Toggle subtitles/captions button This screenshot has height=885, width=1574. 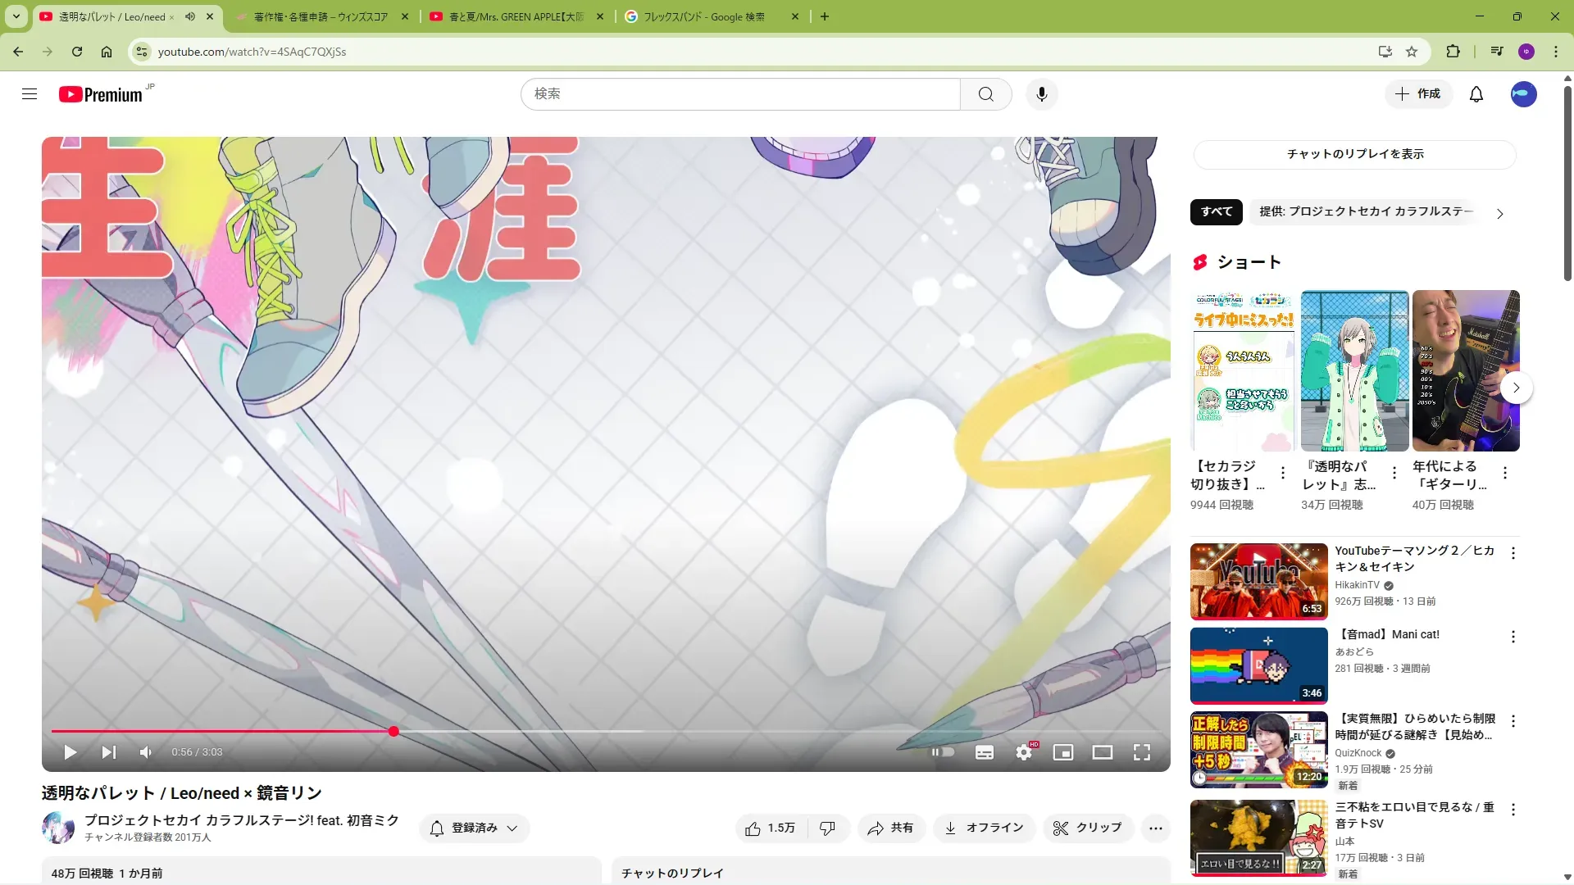tap(984, 752)
